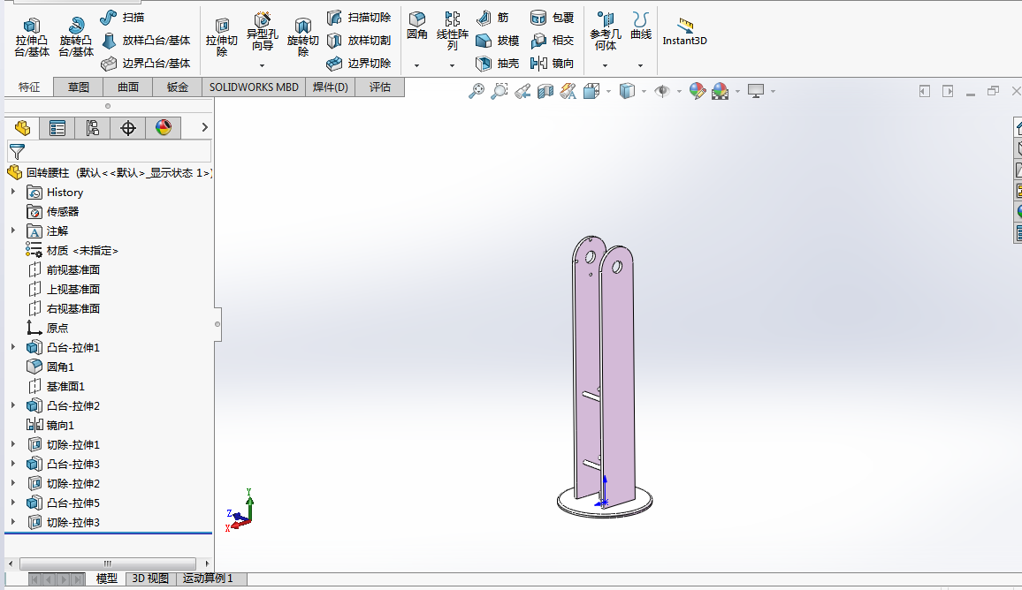The height and width of the screenshot is (590, 1022).
Task: Open View Orientation dropdown
Action: 591,91
